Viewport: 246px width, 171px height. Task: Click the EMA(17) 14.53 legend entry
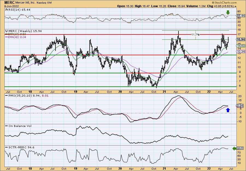17,34
